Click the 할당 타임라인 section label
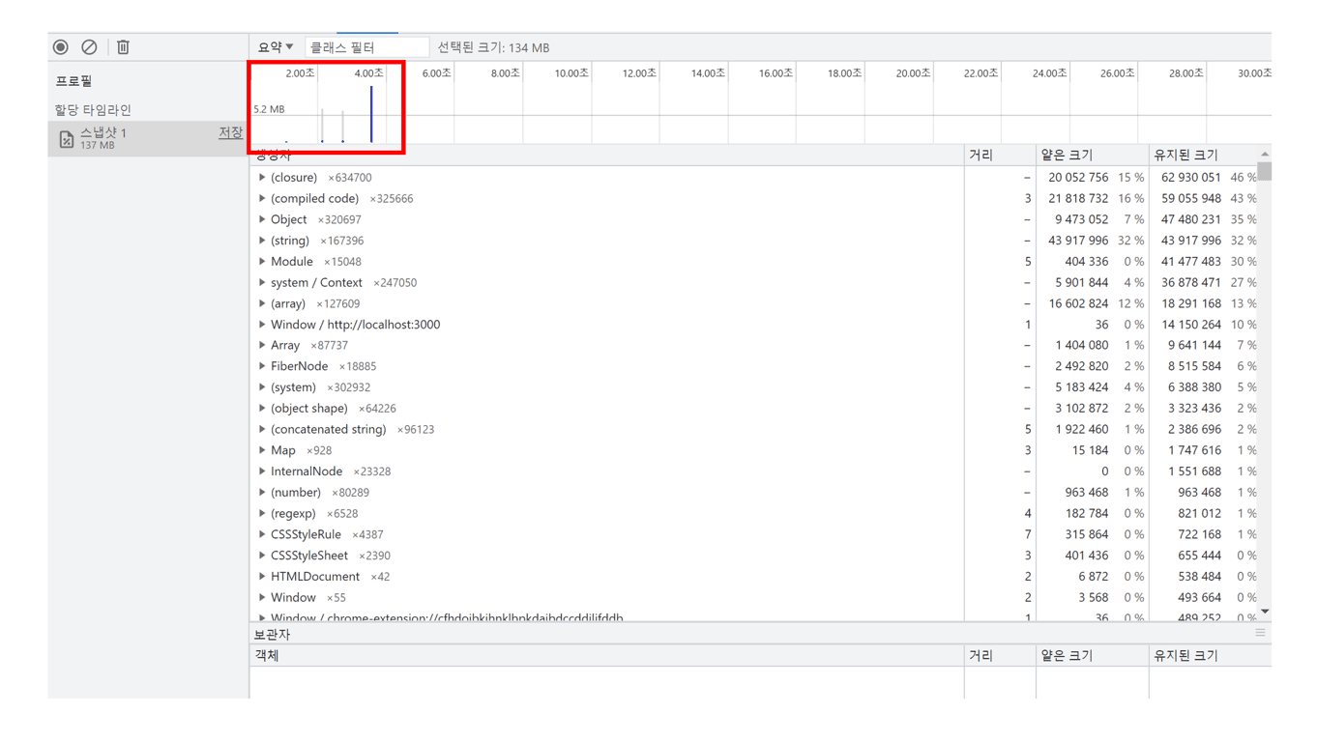 point(93,110)
